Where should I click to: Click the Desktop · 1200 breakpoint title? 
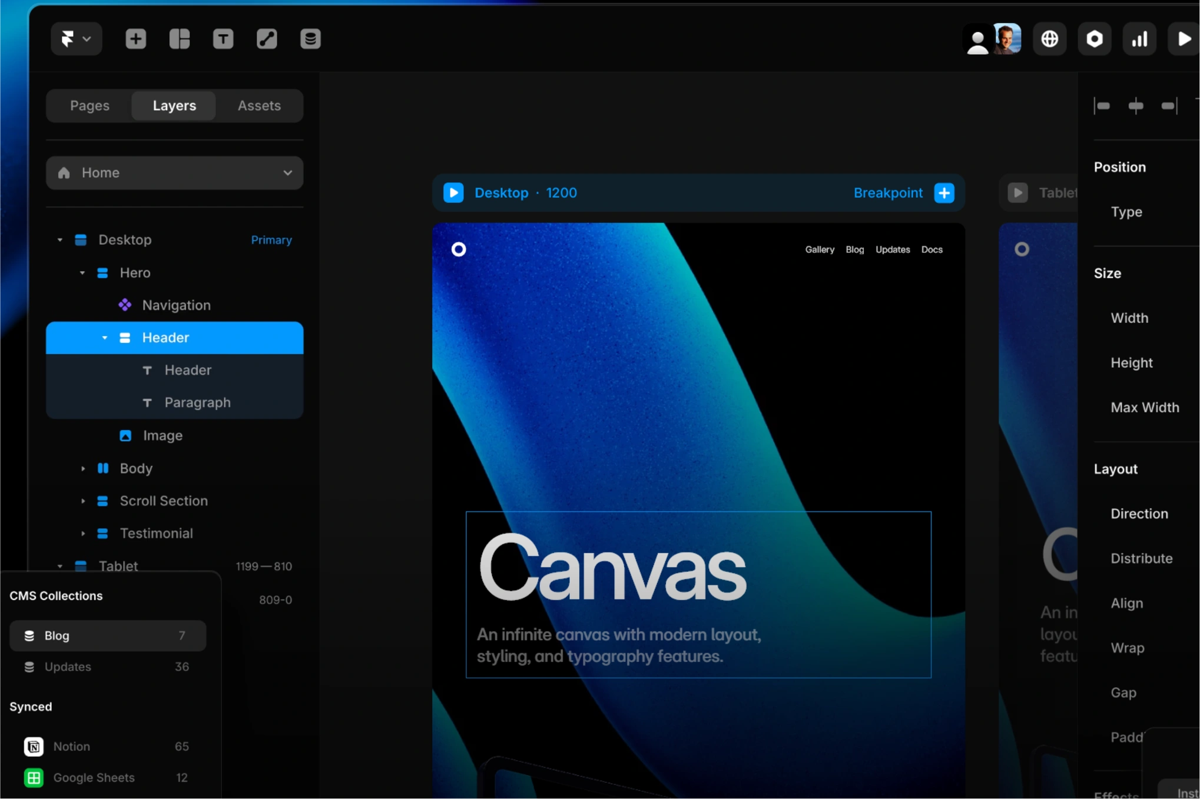[526, 193]
